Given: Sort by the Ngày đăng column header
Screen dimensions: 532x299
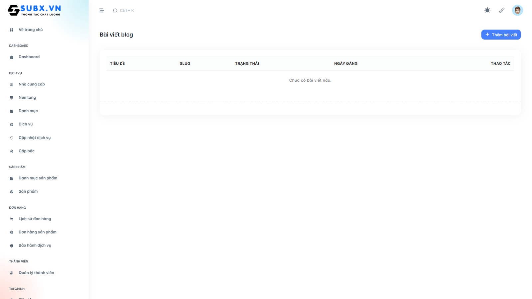Looking at the screenshot, I should tap(346, 63).
